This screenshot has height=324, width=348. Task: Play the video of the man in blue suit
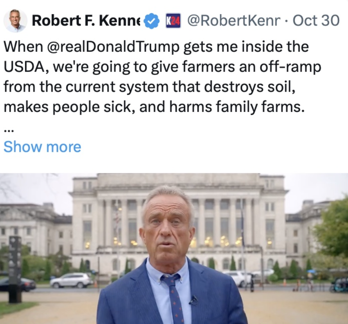(x=174, y=248)
